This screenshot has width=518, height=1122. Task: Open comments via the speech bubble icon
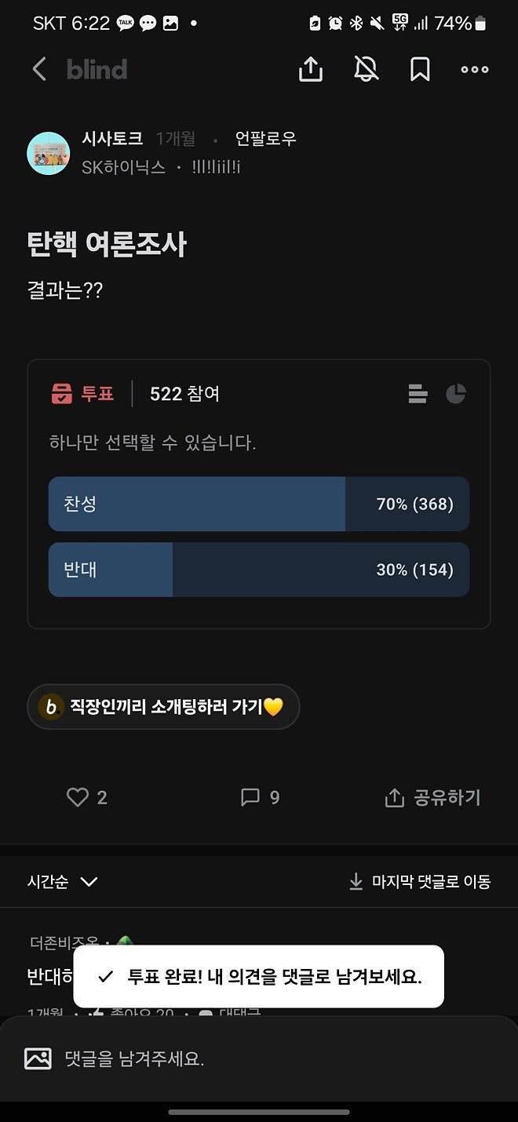point(250,797)
